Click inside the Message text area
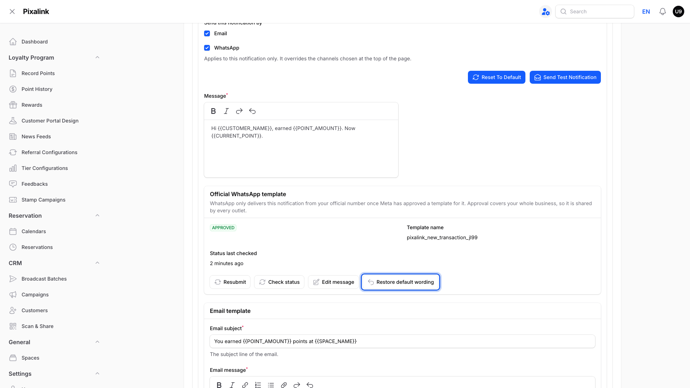This screenshot has width=690, height=388. [301, 148]
